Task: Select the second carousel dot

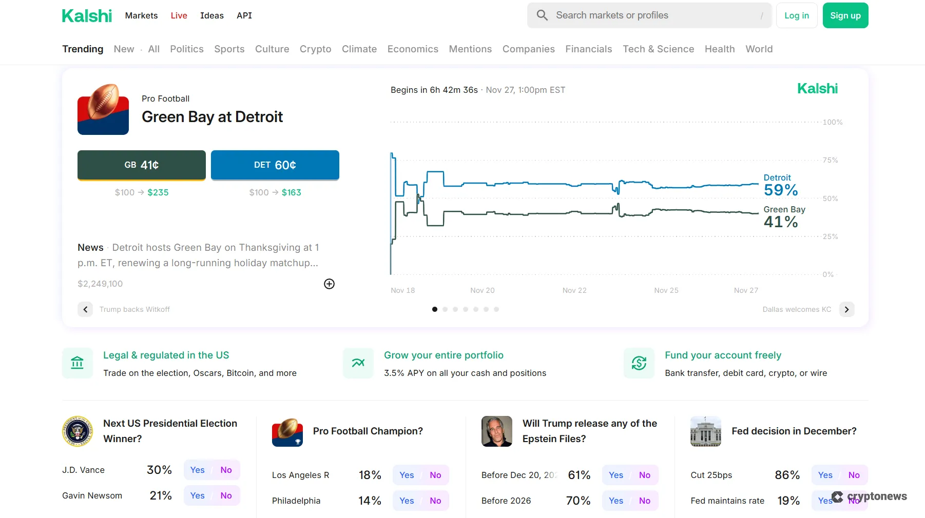Action: point(445,309)
